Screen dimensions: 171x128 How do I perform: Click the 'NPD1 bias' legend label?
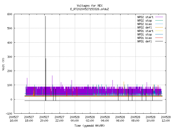click(145, 38)
